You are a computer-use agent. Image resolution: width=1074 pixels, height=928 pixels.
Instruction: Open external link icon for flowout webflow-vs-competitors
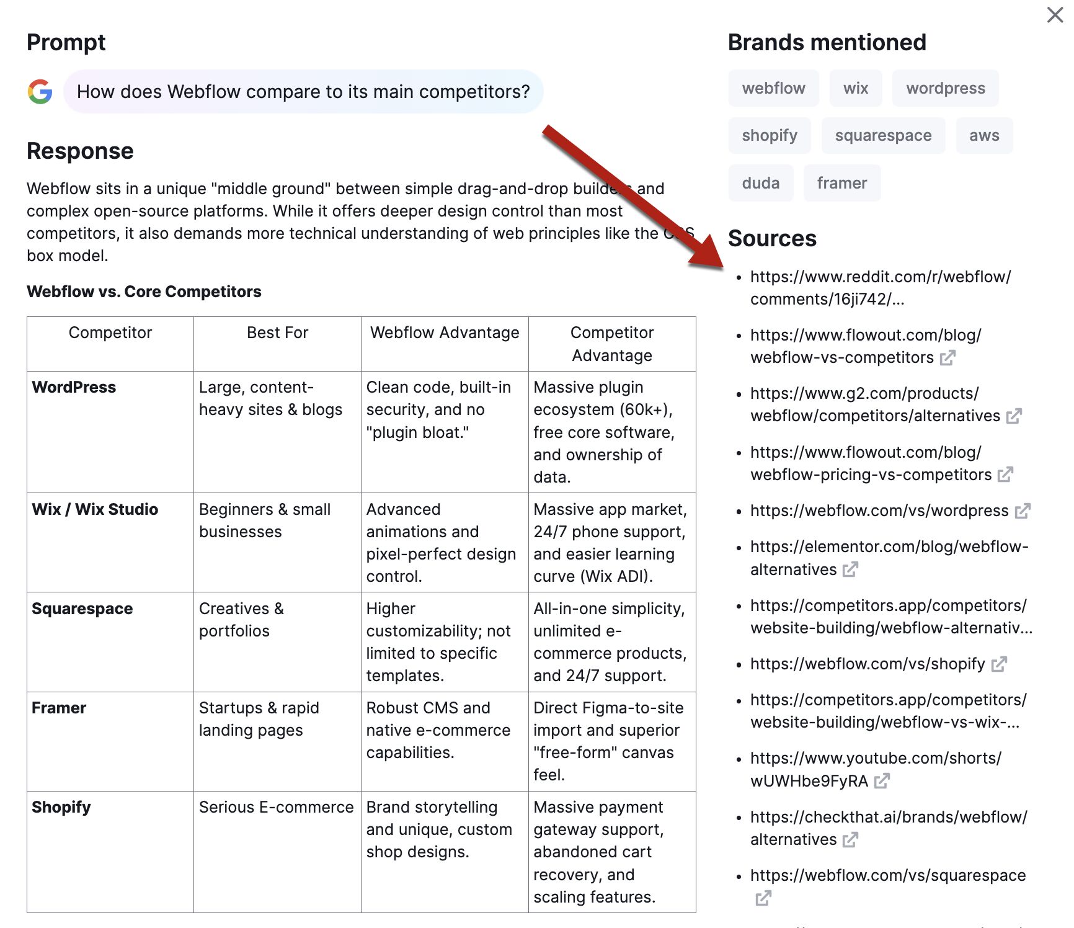click(948, 358)
